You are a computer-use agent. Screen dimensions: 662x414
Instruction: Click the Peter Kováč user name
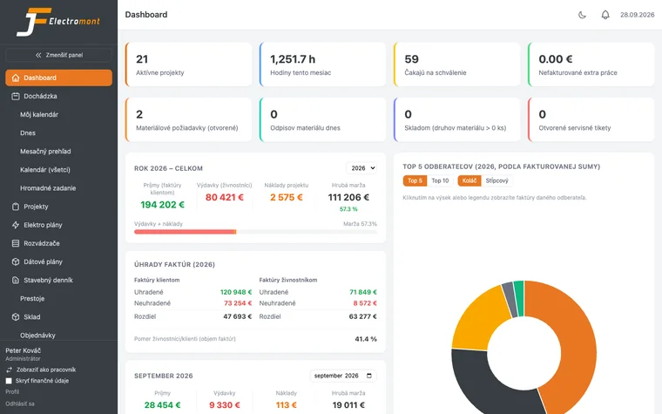[24, 350]
